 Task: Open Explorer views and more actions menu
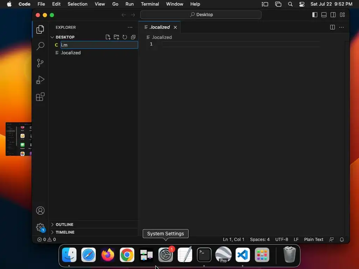130,27
